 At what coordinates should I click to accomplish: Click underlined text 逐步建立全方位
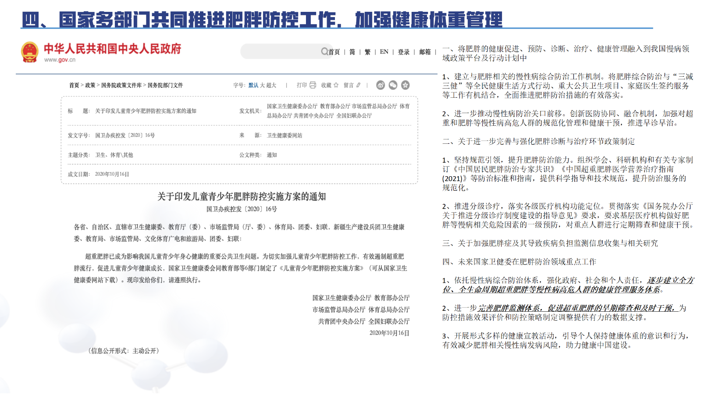tap(671, 280)
